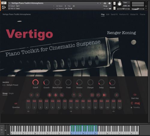Load the previous instrument with left arrow

pos(98,3)
